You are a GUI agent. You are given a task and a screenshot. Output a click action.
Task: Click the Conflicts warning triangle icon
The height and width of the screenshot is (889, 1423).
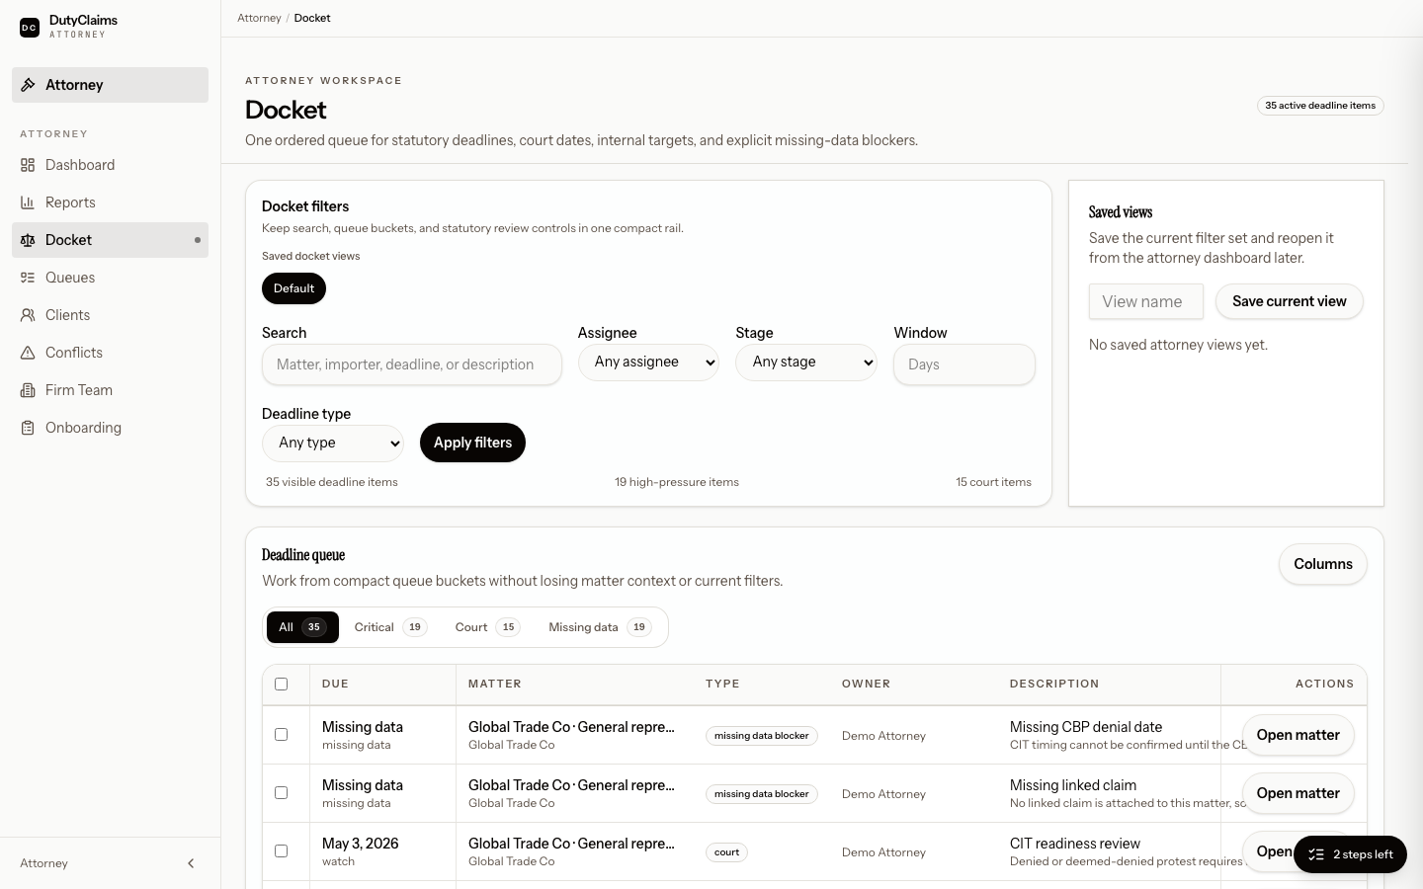(28, 353)
